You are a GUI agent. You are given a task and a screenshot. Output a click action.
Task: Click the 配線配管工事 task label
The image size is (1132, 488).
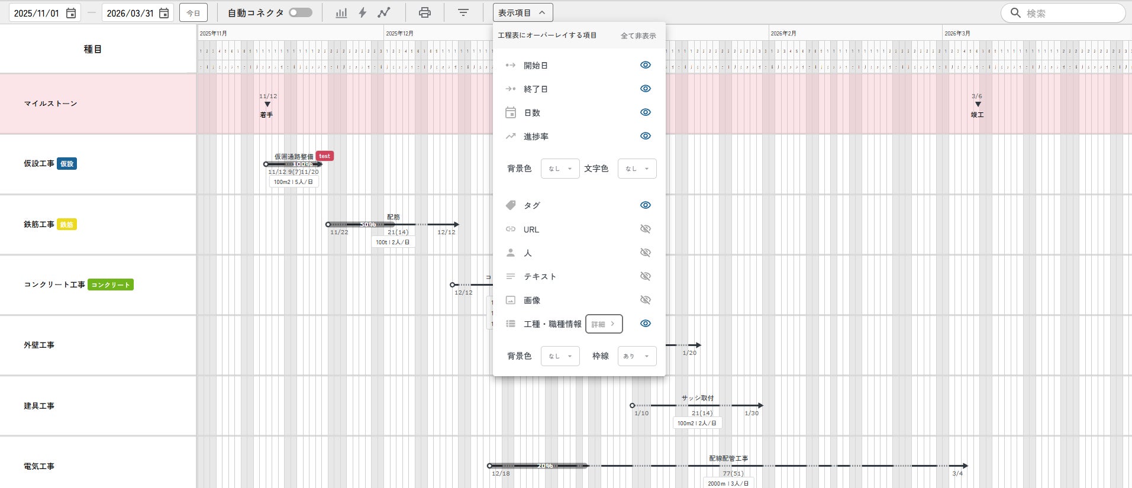point(728,458)
